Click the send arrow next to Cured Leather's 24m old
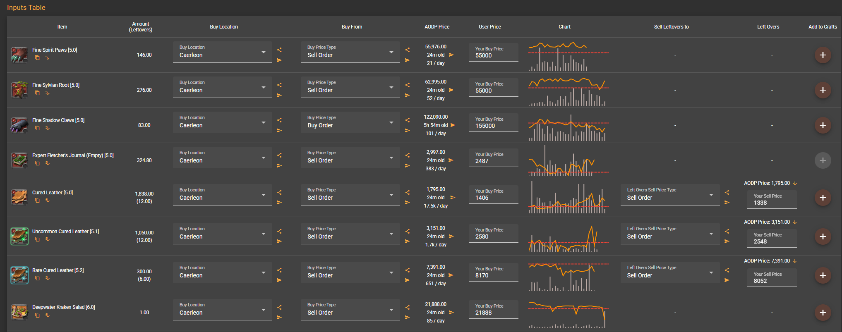 [x=453, y=198]
